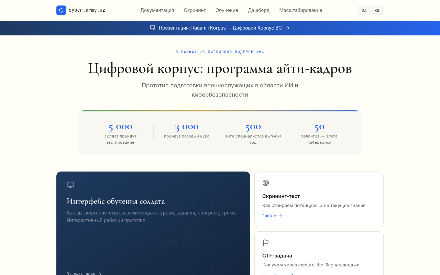
Task: Click the Открыть демо link
Action: point(81,274)
